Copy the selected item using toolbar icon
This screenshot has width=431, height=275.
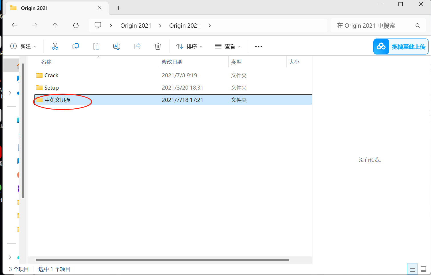(x=76, y=46)
